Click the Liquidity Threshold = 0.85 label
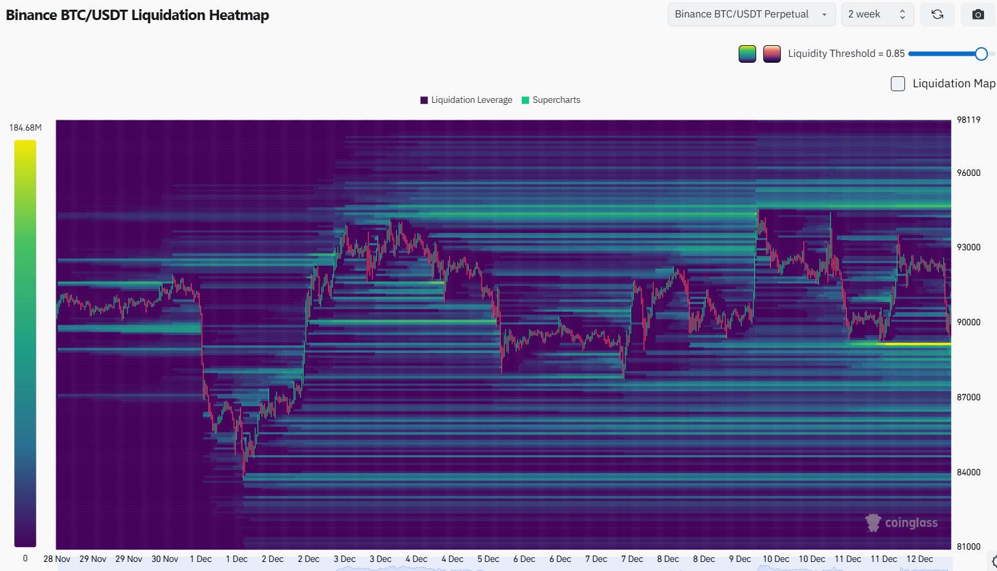Viewport: 997px width, 571px height. [x=846, y=54]
